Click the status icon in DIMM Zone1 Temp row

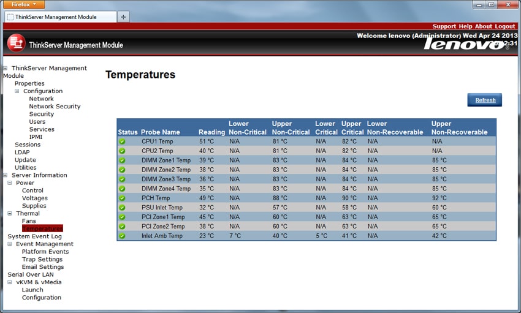(x=122, y=160)
